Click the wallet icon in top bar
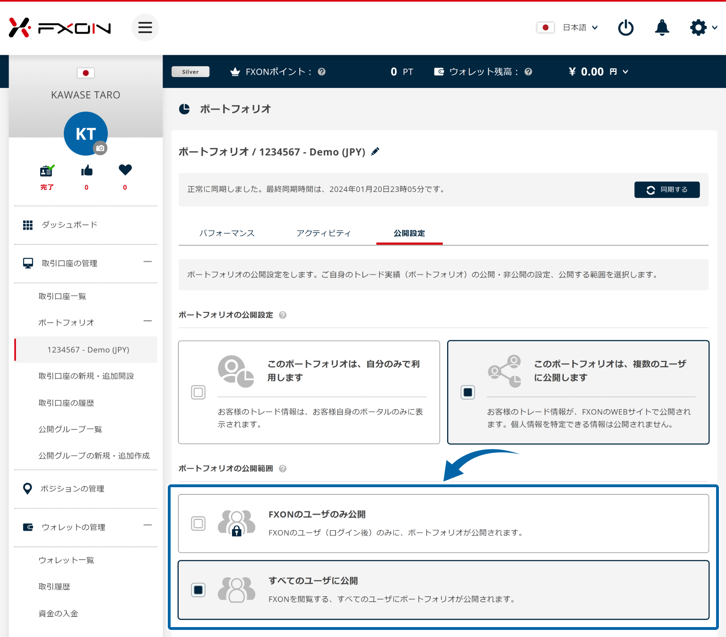The width and height of the screenshot is (726, 637). click(439, 72)
